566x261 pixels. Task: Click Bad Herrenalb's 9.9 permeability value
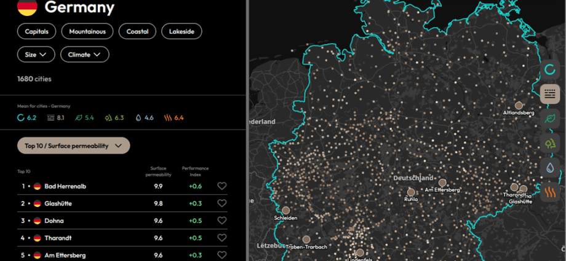[x=158, y=186]
